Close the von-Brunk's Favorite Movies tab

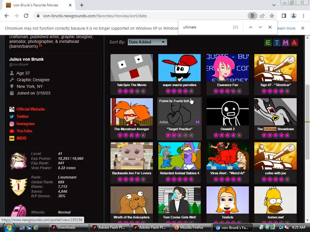70,5
